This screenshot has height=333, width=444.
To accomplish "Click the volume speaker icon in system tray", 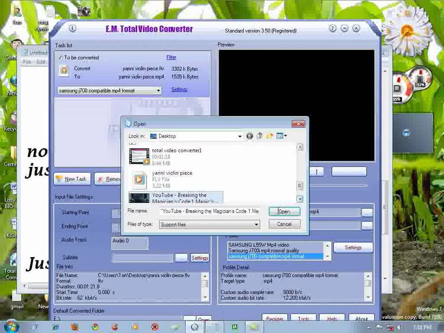I will tap(400, 327).
